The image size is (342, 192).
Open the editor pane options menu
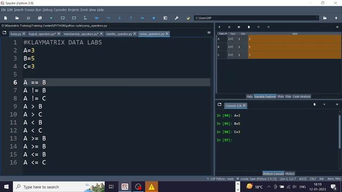coord(209,33)
